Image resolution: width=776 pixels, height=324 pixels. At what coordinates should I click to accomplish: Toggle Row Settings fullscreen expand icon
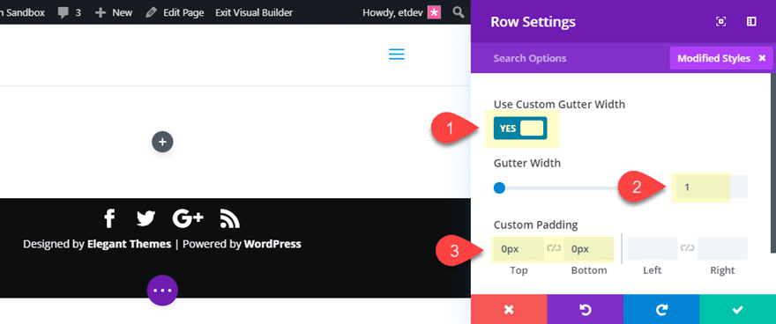click(x=721, y=22)
